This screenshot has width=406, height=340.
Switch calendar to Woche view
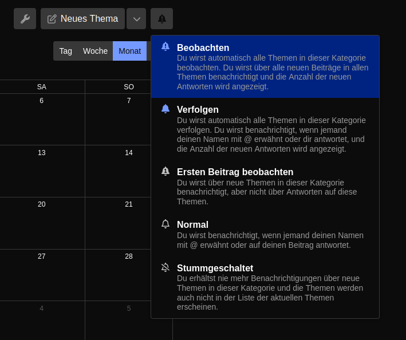coord(95,51)
